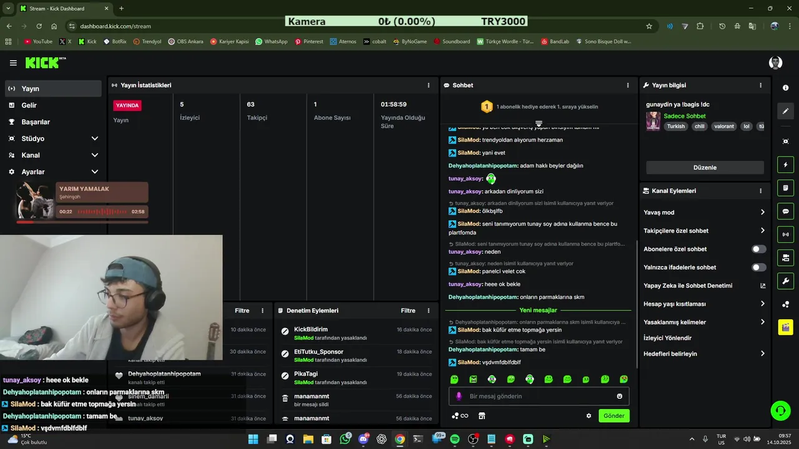Click the lightning bolt icon in right sidebar
This screenshot has width=799, height=449.
(x=786, y=165)
